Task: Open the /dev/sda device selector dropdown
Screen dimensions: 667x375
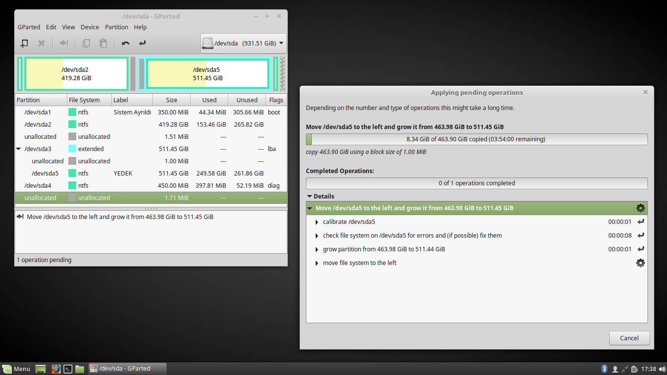Action: 243,44
